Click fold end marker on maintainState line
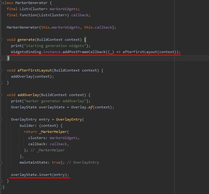Image resolution: width=209 pixels, height=194 pixels. click(x=1, y=162)
